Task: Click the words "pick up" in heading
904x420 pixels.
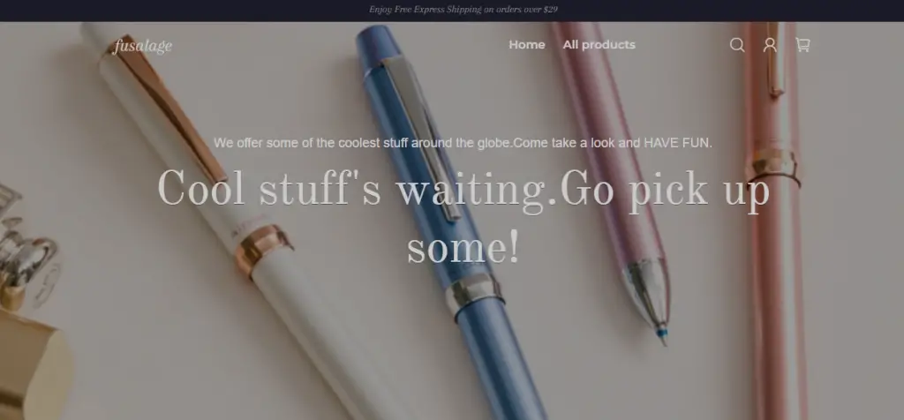Action: pyautogui.click(x=699, y=190)
